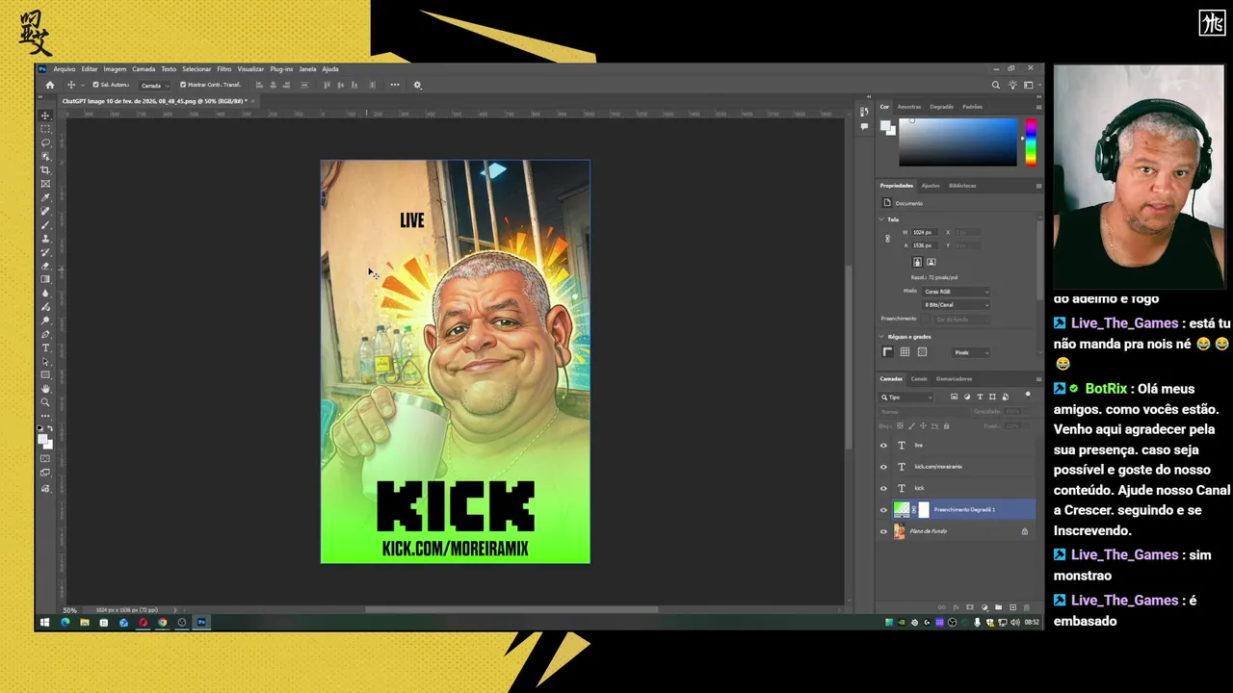This screenshot has width=1233, height=693.
Task: Click the fx layer style icon
Action: [956, 607]
